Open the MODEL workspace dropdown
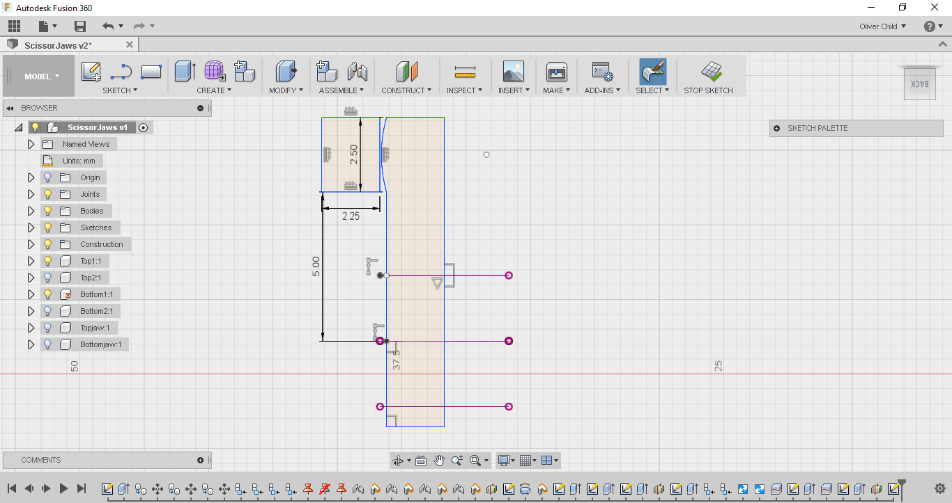The image size is (952, 503). (x=42, y=77)
